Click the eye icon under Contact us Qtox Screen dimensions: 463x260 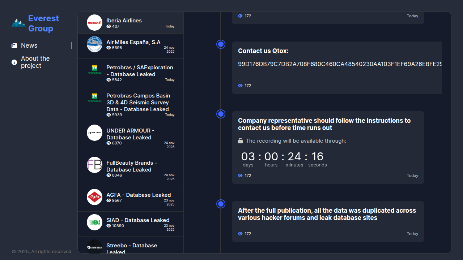tap(240, 86)
